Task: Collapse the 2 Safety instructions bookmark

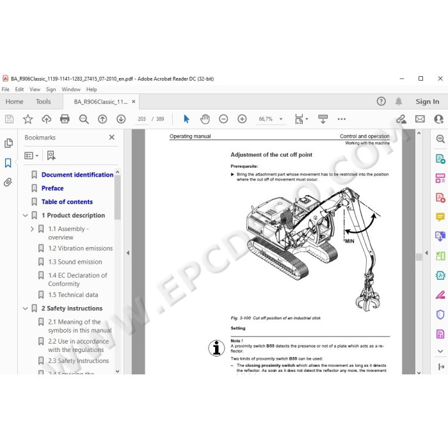Action: [x=26, y=308]
